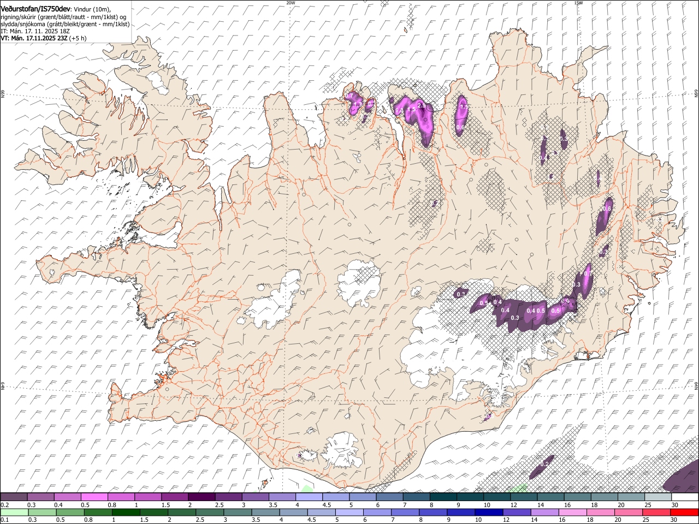Select the dark purple 2 swatch, top legend row

pyautogui.click(x=202, y=497)
